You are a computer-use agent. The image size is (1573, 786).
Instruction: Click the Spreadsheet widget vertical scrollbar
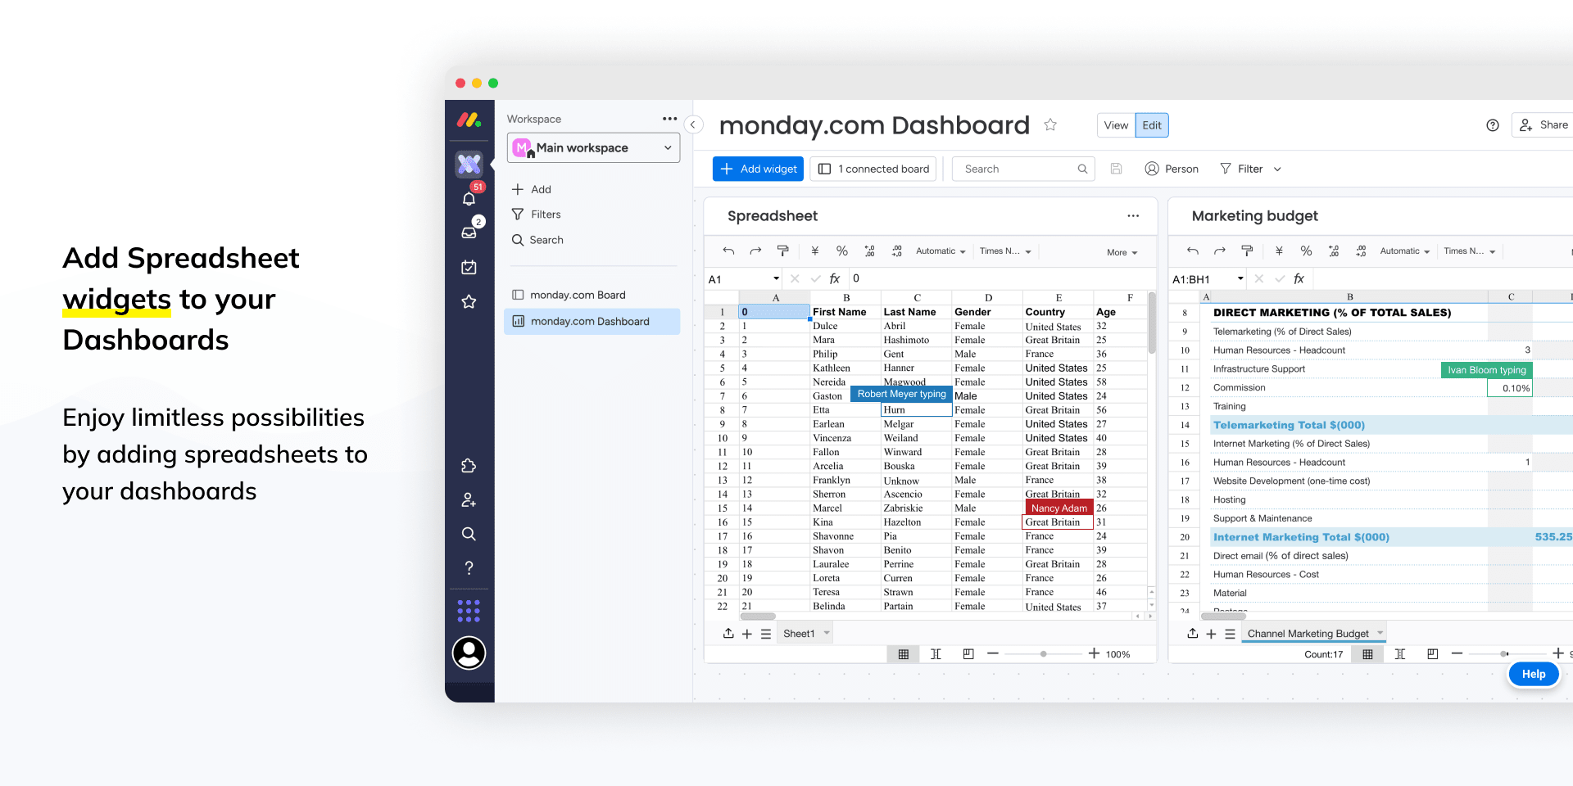pos(1151,324)
